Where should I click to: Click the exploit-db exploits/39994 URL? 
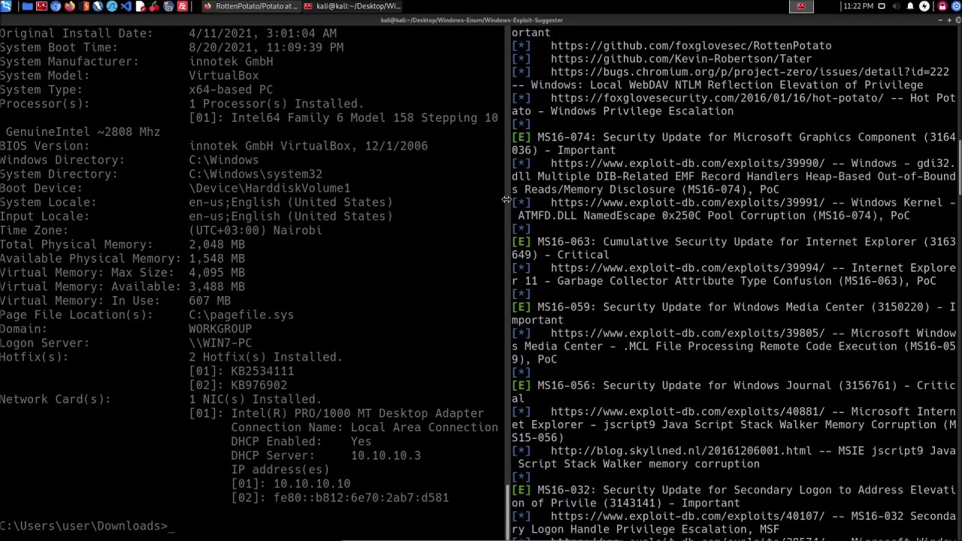click(688, 268)
